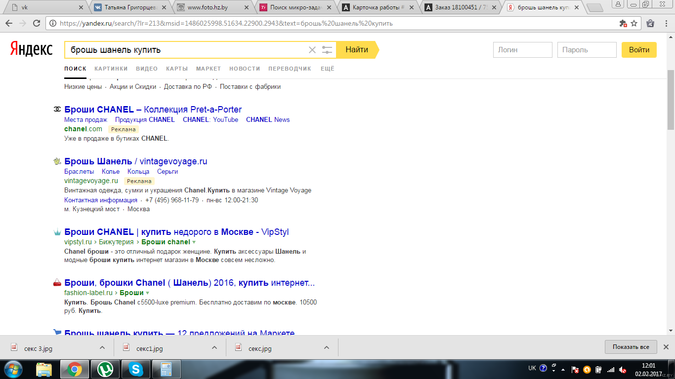Screen dimensions: 675x379
Task: Go back with the browser back arrow
Action: [x=9, y=23]
